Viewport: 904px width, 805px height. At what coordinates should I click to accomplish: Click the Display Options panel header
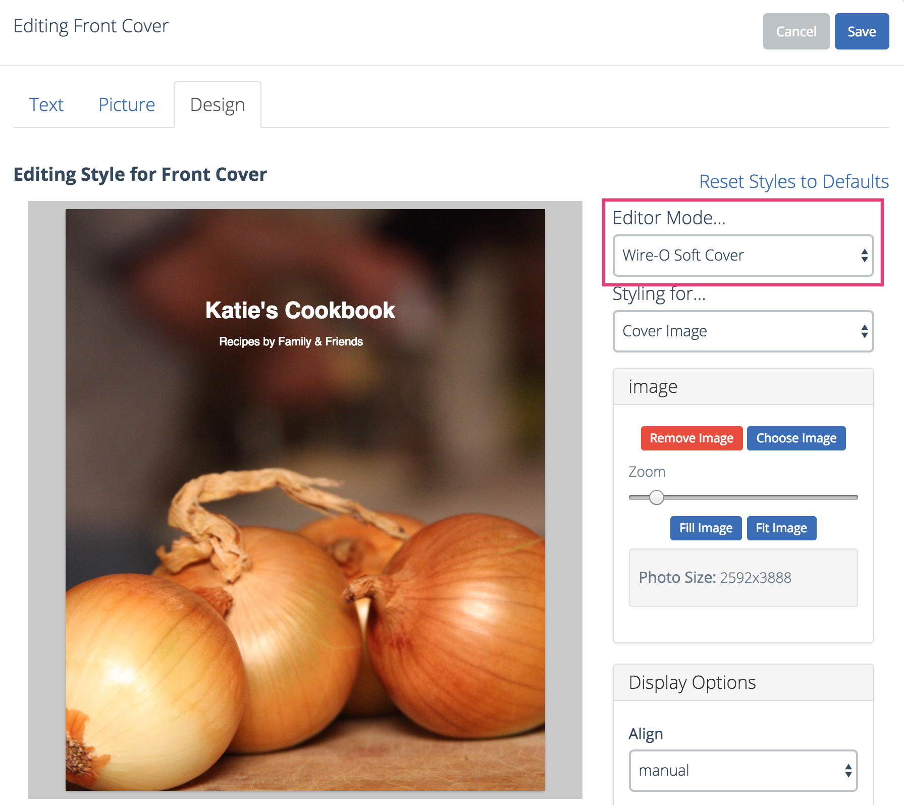click(743, 683)
